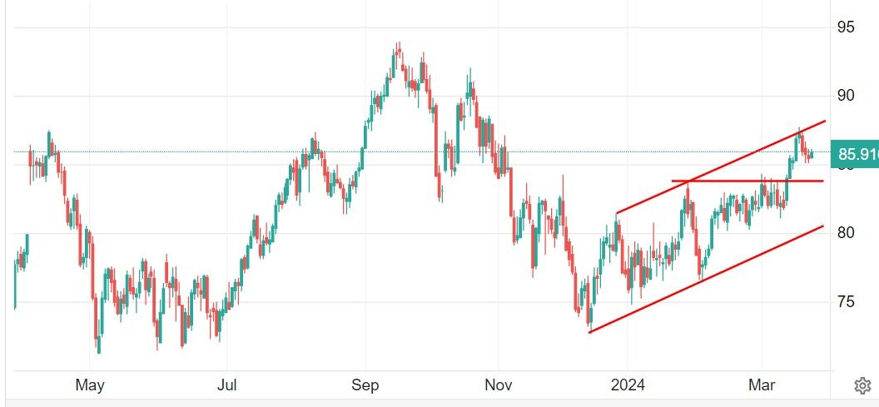Image resolution: width=879 pixels, height=407 pixels.
Task: Click the Nov label on time axis
Action: click(497, 385)
